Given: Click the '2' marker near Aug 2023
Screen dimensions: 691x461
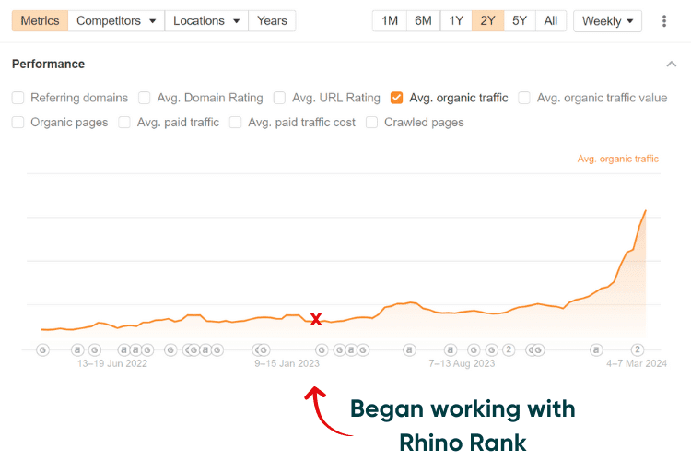Looking at the screenshot, I should (x=508, y=349).
